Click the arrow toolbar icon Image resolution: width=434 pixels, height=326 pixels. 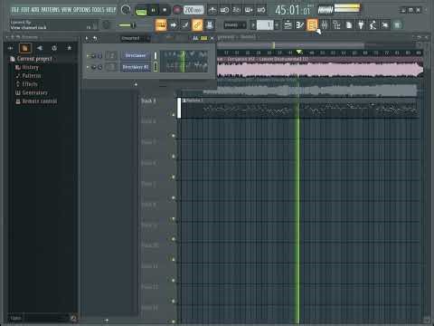click(x=174, y=25)
